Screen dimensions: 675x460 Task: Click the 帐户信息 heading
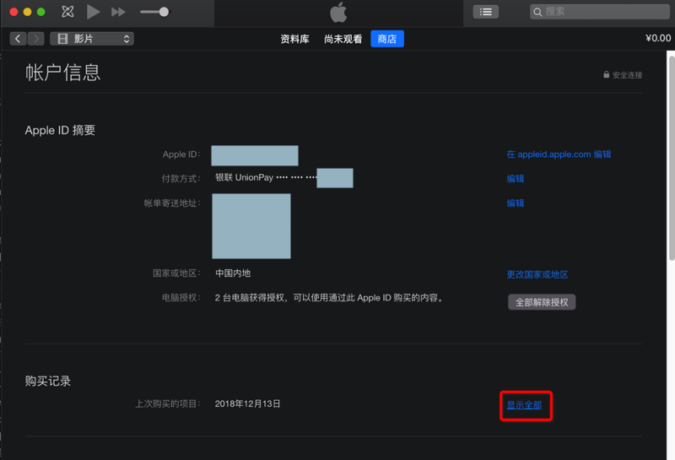point(62,73)
